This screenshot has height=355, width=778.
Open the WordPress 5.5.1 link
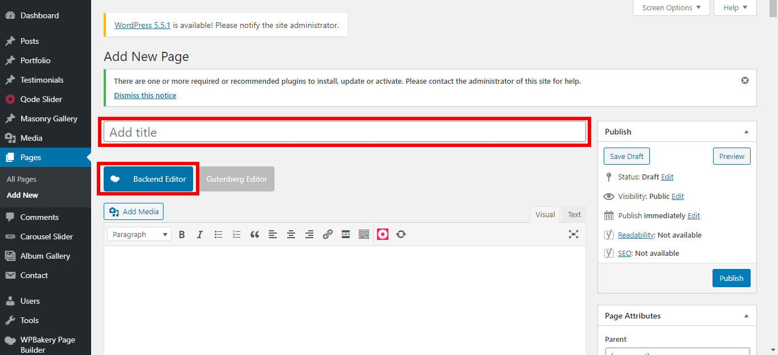[x=142, y=25]
